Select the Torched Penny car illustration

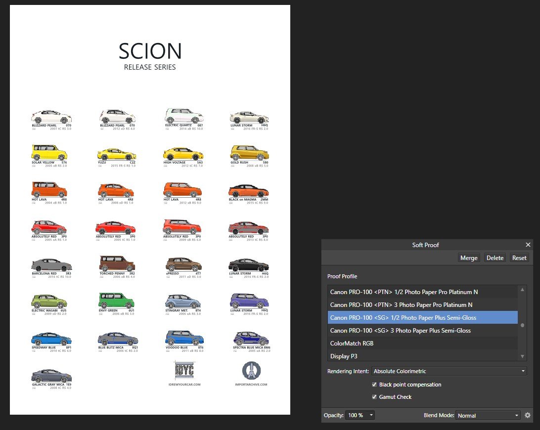[117, 264]
